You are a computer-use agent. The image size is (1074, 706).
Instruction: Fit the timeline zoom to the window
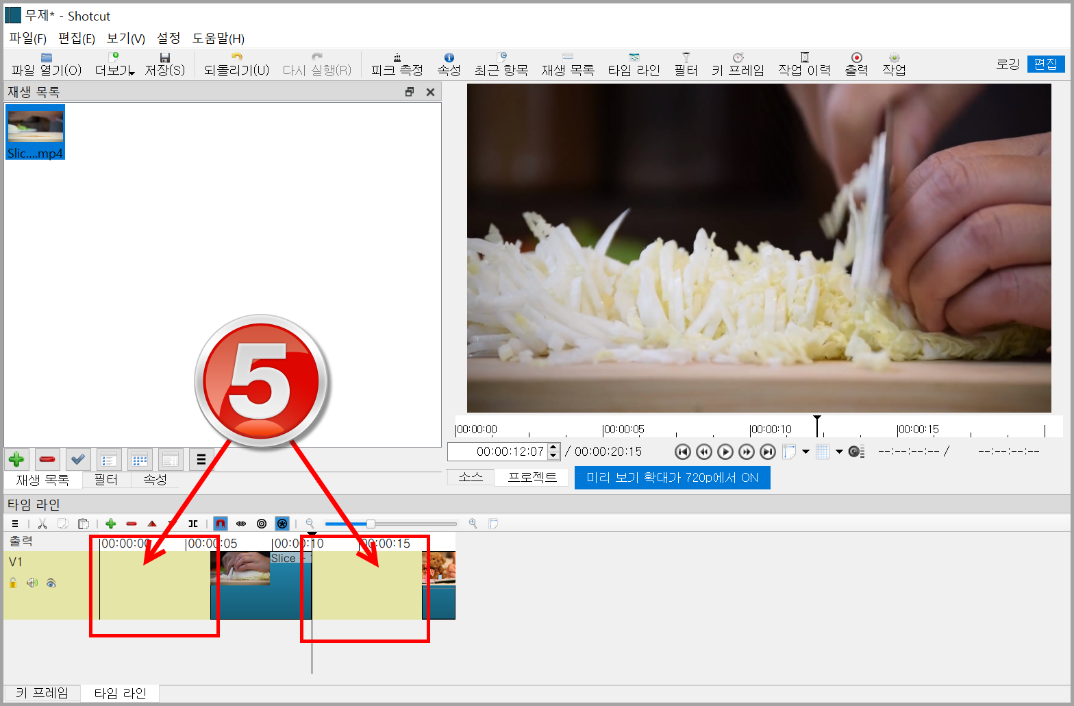coord(493,524)
